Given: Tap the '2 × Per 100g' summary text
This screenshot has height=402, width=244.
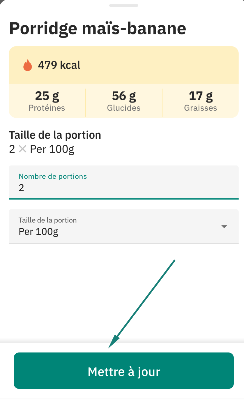Looking at the screenshot, I should coord(42,149).
